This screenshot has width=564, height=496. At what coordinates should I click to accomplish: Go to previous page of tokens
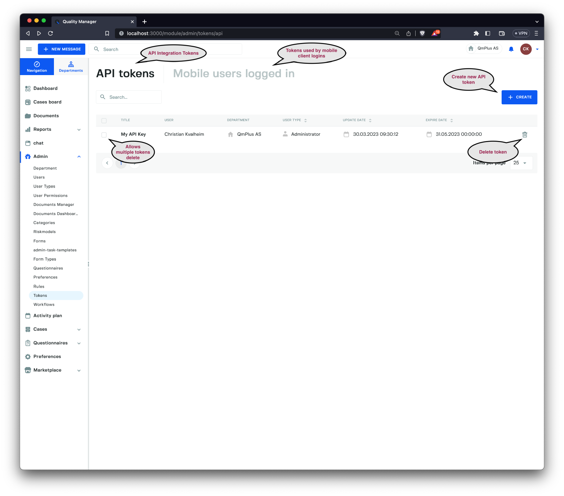click(107, 163)
